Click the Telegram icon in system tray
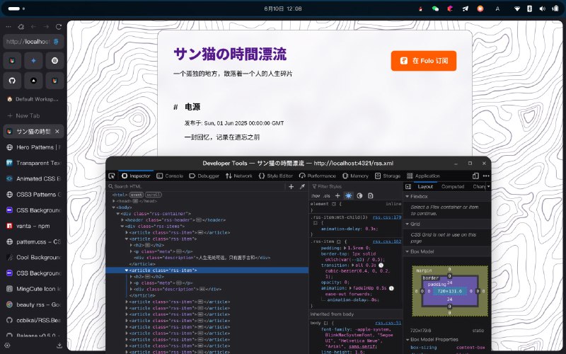The height and width of the screenshot is (354, 566). 465,8
